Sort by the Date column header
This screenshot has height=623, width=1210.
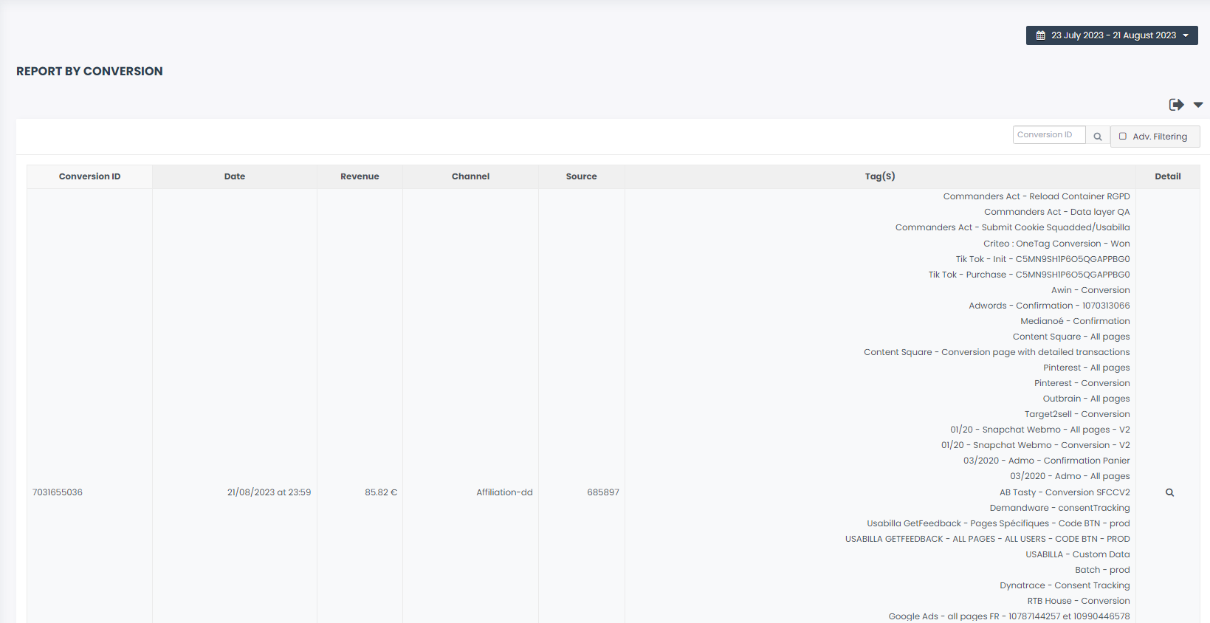pos(235,176)
